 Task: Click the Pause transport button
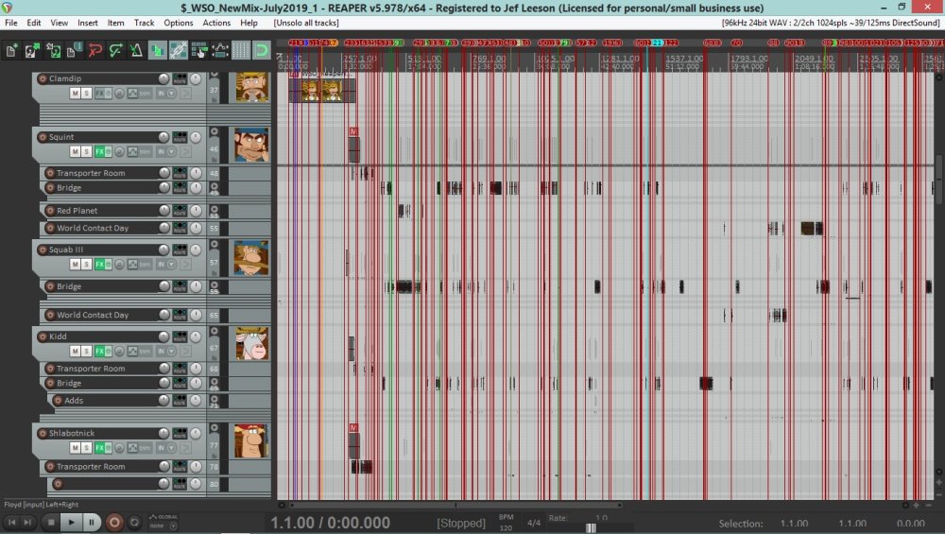[x=91, y=522]
